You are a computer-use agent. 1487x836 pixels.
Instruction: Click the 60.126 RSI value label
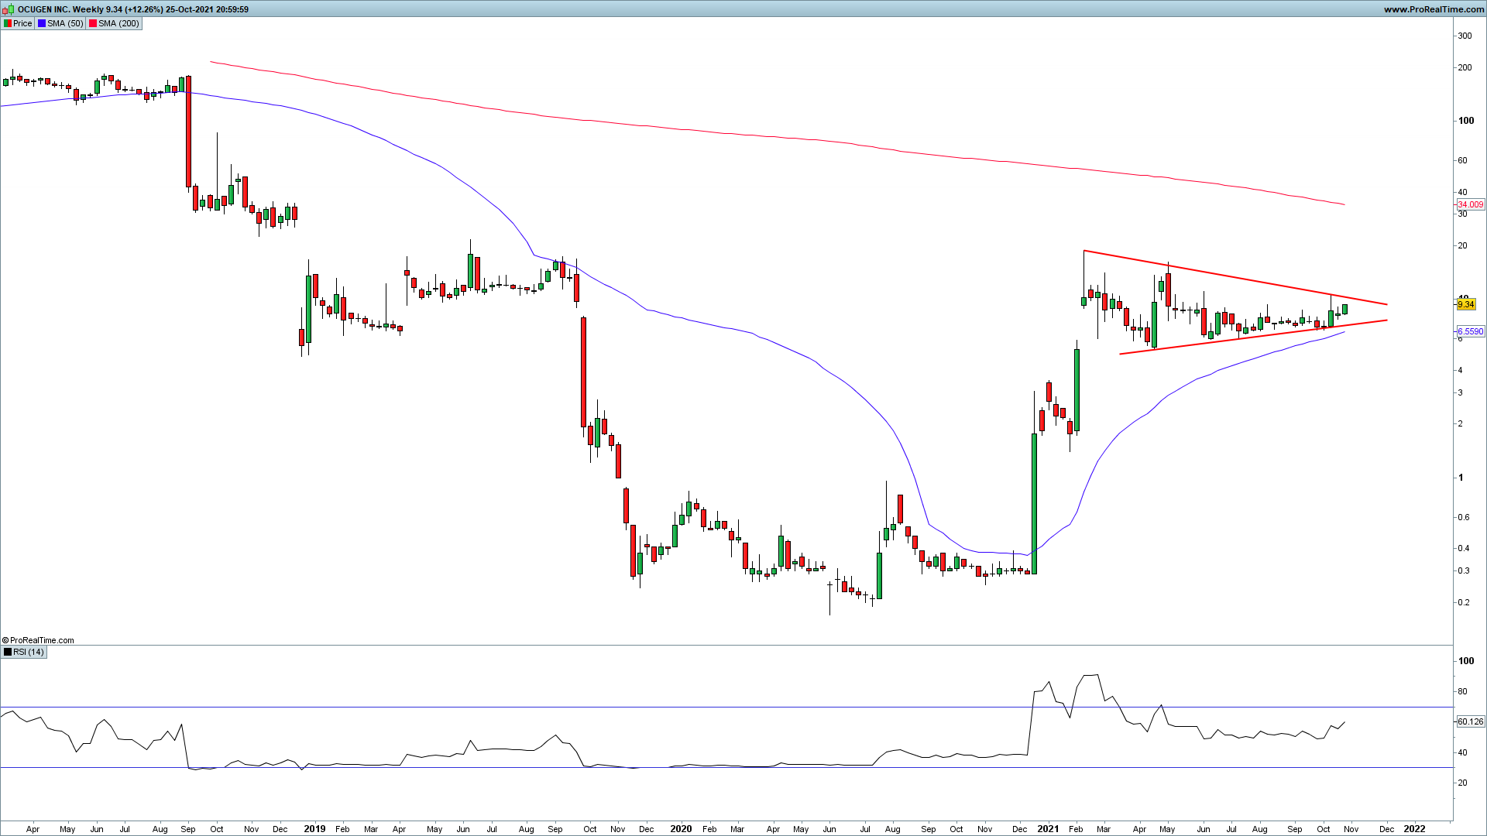click(x=1470, y=721)
